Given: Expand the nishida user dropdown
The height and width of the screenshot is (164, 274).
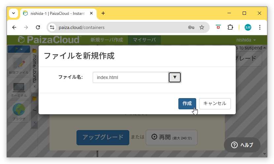Looking at the screenshot, I should coord(246,40).
